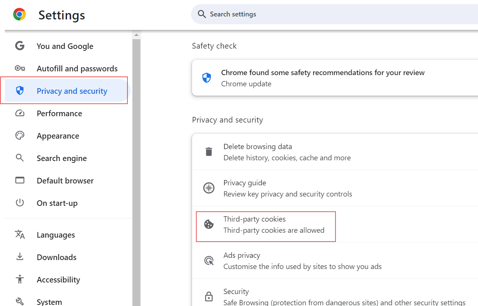Screen dimensions: 478x306
Task: Click the blue shield icon in Safety check
Action: pos(207,78)
